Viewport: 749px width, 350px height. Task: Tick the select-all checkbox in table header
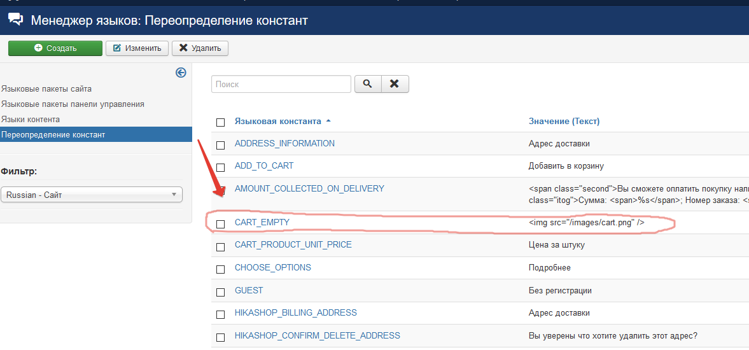tap(221, 122)
